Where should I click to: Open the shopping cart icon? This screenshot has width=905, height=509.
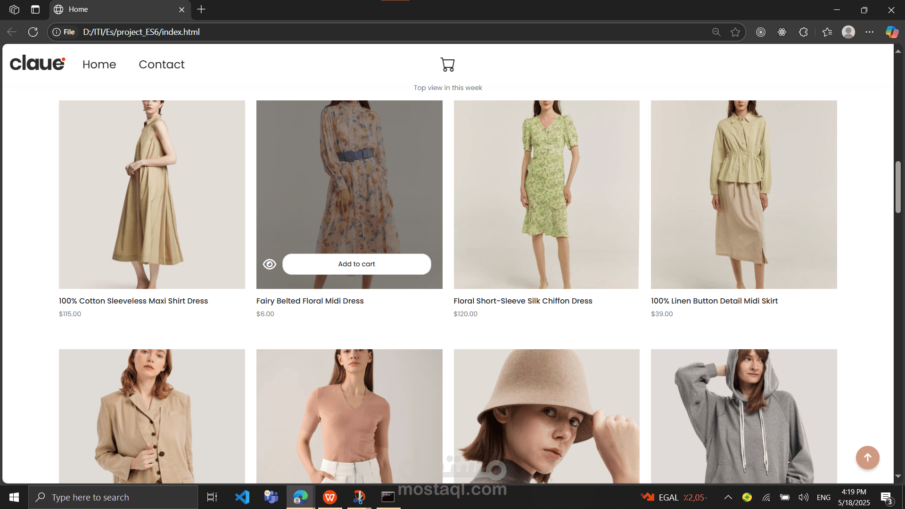[x=447, y=65]
